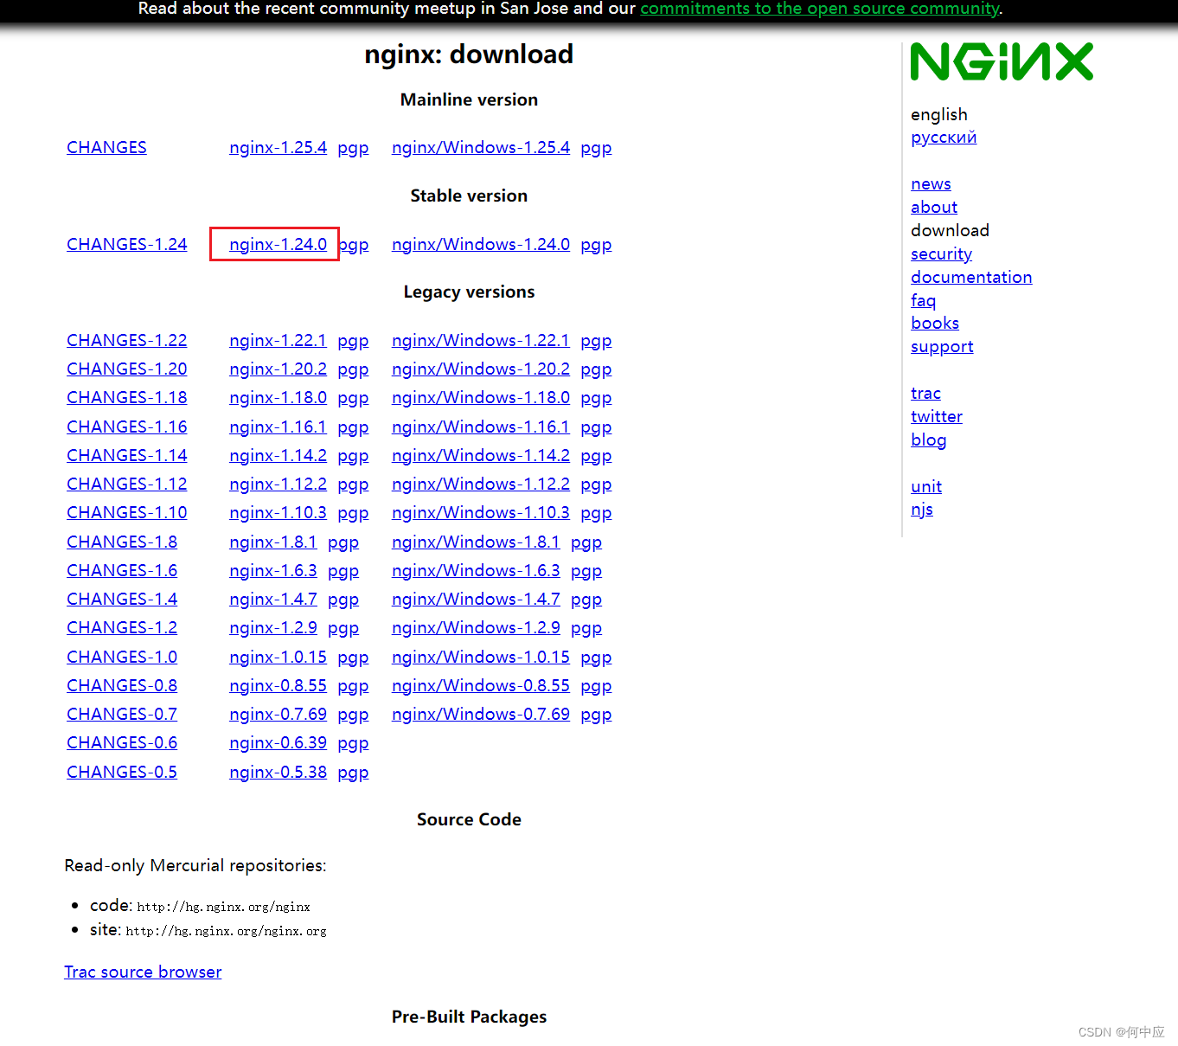1178x1046 pixels.
Task: Open pgp signature for nginx/Windows-1.25.4
Action: pos(596,148)
